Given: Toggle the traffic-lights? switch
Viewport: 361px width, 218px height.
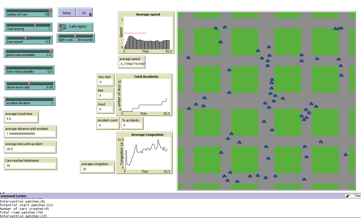Looking at the screenshot, I should 60,27.
